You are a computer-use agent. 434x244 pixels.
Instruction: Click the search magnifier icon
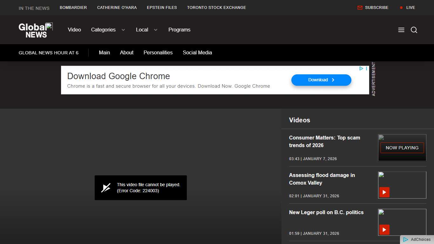click(x=414, y=30)
